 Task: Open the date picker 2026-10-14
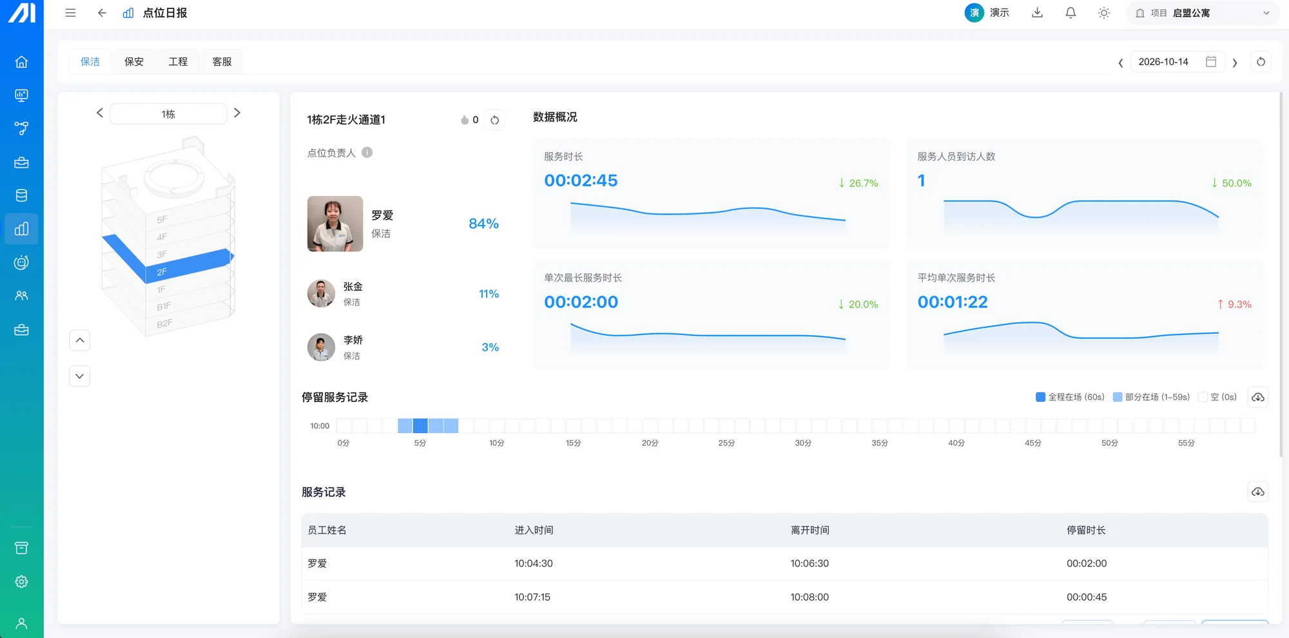1178,62
